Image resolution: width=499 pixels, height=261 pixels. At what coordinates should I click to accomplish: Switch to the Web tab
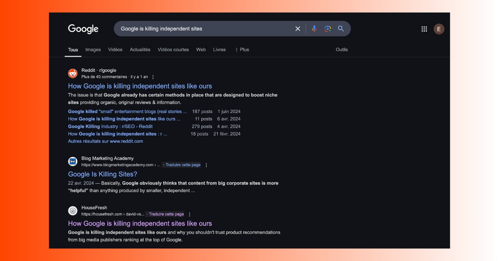tap(201, 49)
